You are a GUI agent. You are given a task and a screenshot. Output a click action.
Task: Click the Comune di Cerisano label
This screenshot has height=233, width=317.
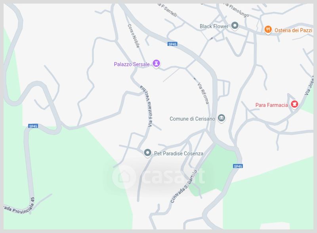point(192,119)
